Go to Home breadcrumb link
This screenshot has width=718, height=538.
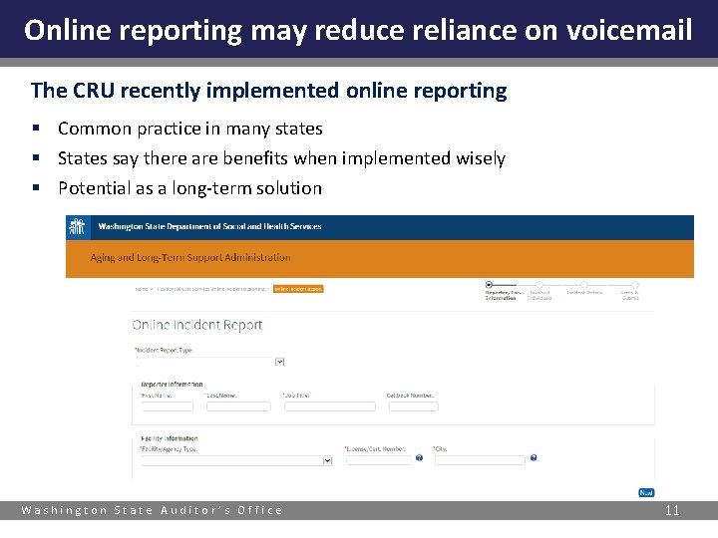tap(142, 289)
